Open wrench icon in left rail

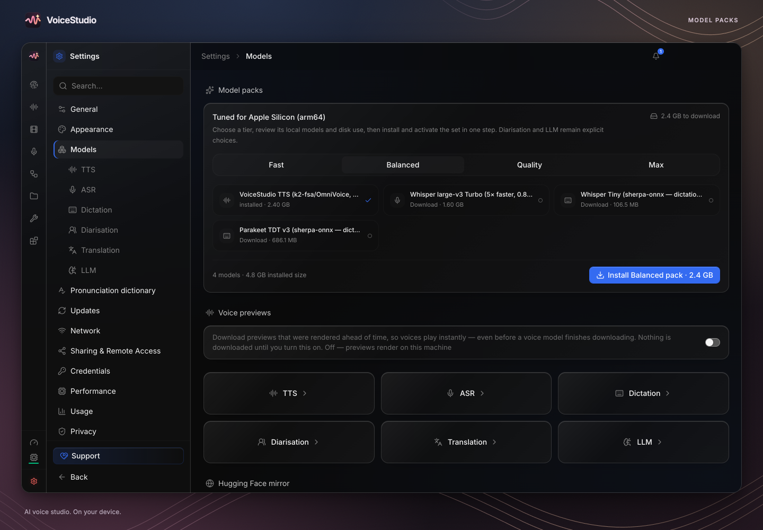click(x=34, y=218)
